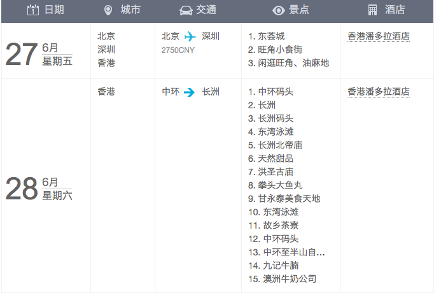Click city 香港 in the June 28 row

click(106, 92)
